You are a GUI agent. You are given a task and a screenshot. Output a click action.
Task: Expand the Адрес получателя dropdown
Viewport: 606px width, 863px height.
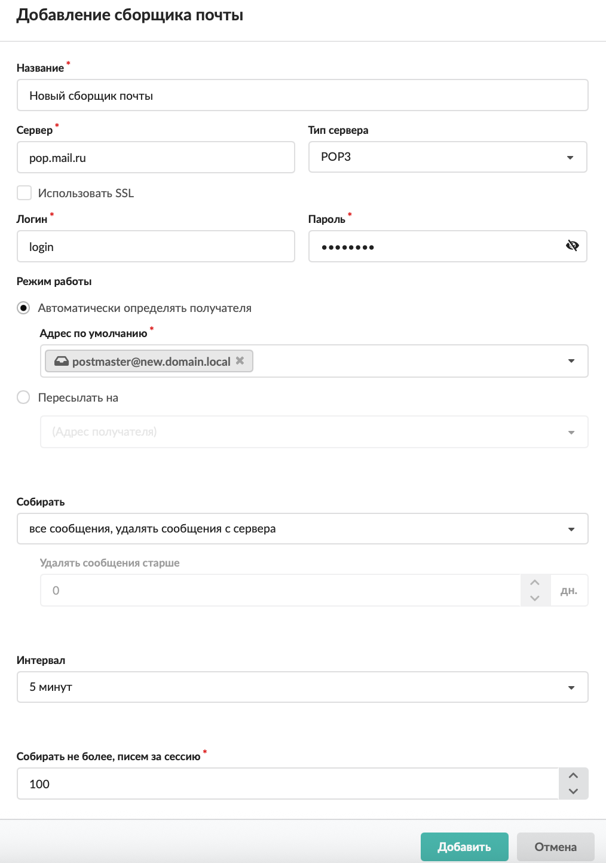pyautogui.click(x=314, y=431)
